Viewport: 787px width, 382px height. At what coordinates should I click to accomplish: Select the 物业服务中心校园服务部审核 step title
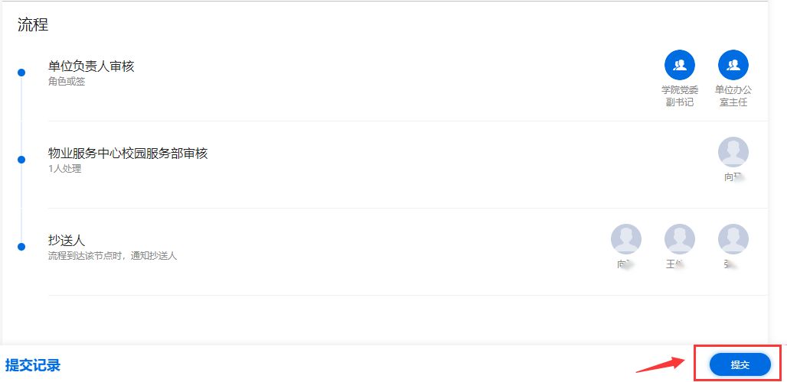click(128, 154)
